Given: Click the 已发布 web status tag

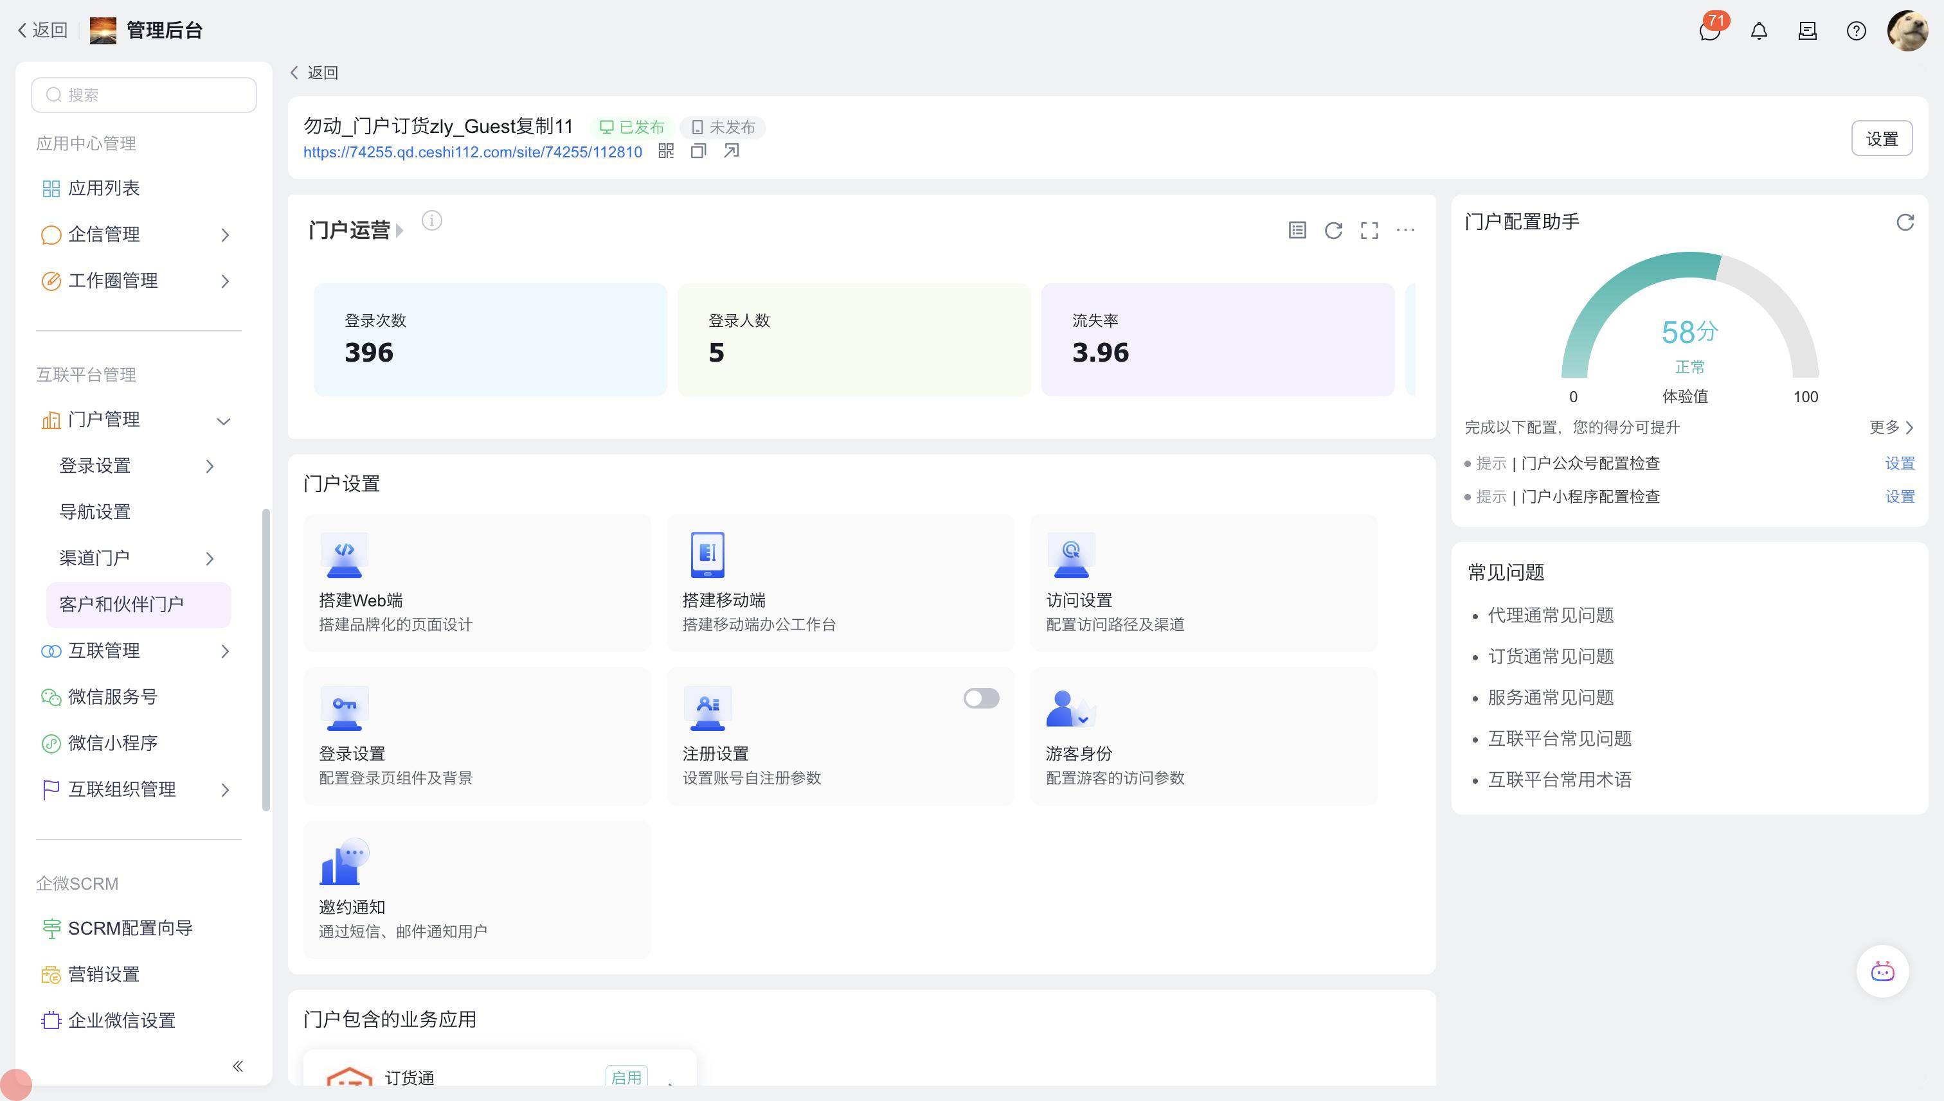Looking at the screenshot, I should coord(632,128).
